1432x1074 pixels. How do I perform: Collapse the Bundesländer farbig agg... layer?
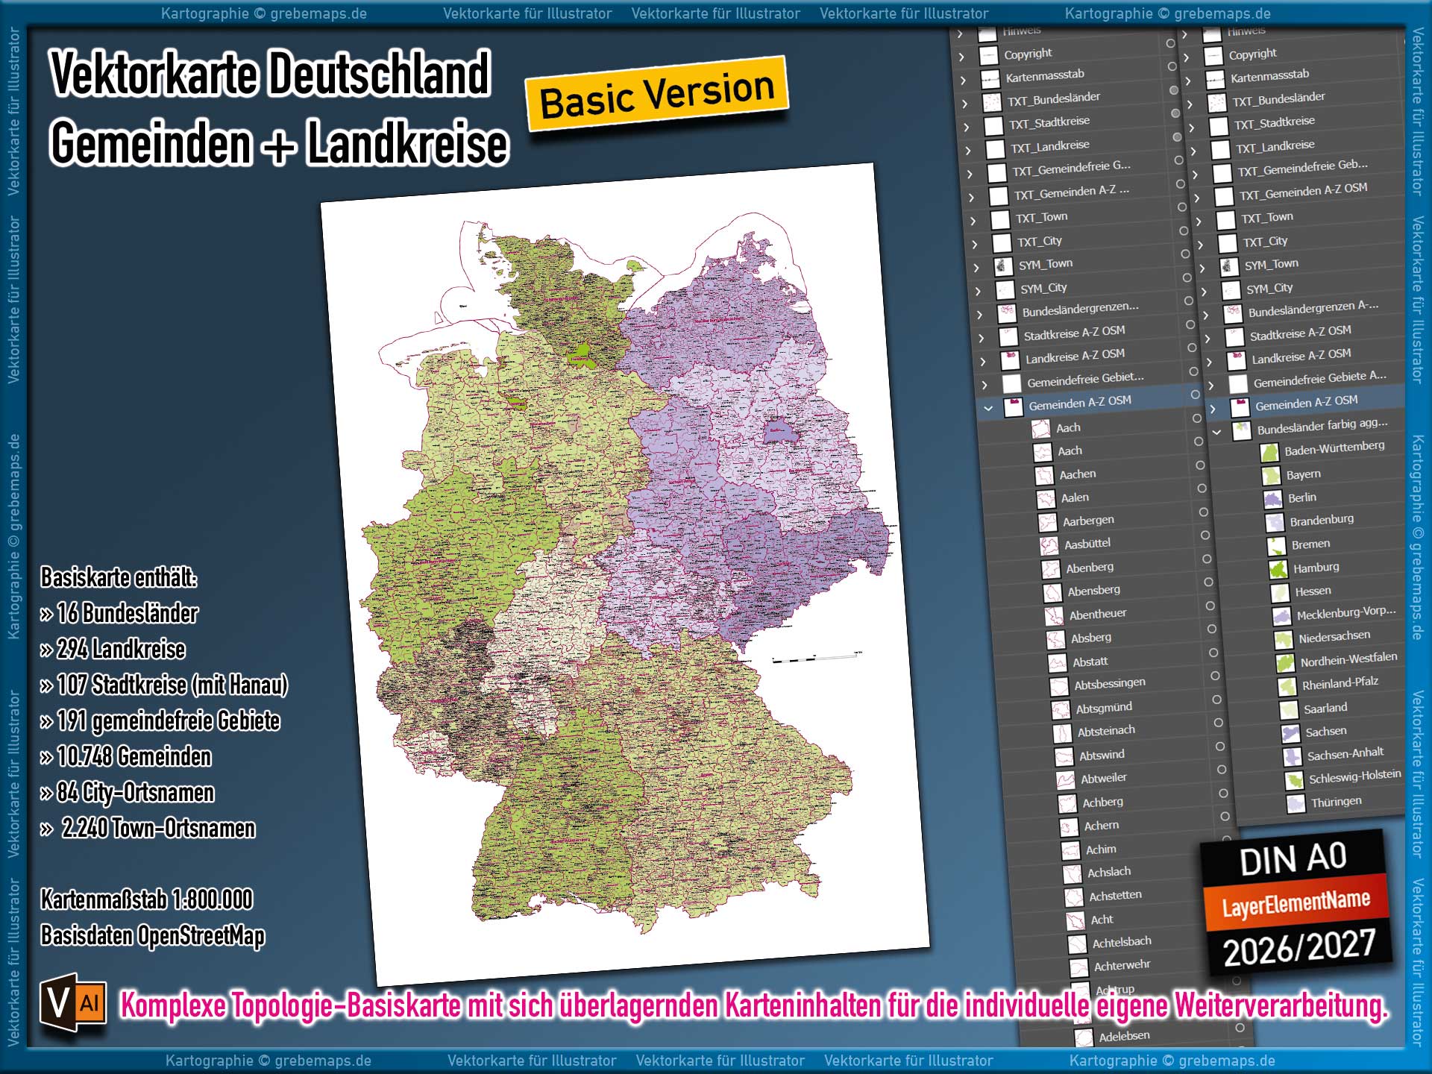click(x=1216, y=432)
